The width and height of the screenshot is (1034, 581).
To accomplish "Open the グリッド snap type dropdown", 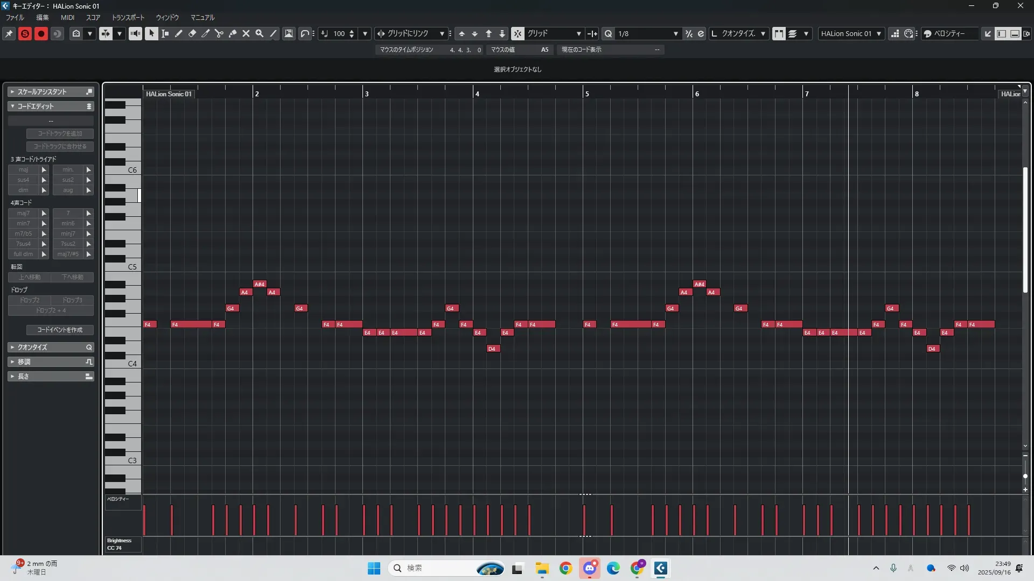I will tap(578, 33).
